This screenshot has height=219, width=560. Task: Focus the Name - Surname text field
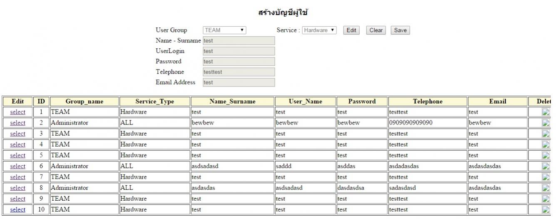click(x=239, y=41)
